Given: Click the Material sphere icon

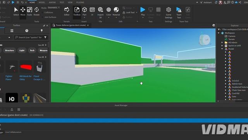Looking at the screenshot, I should 116,10.
